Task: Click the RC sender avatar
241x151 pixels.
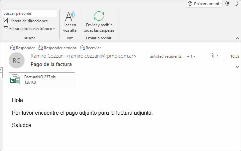Action: click(x=16, y=60)
